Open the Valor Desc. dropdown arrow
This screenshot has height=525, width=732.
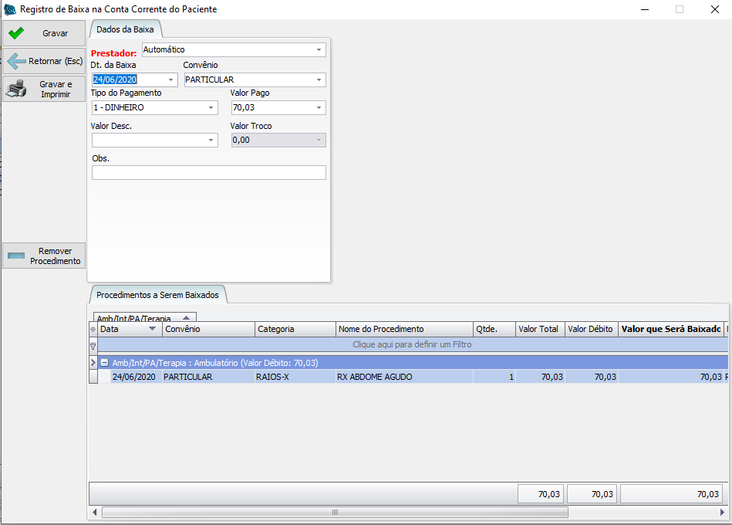[211, 141]
